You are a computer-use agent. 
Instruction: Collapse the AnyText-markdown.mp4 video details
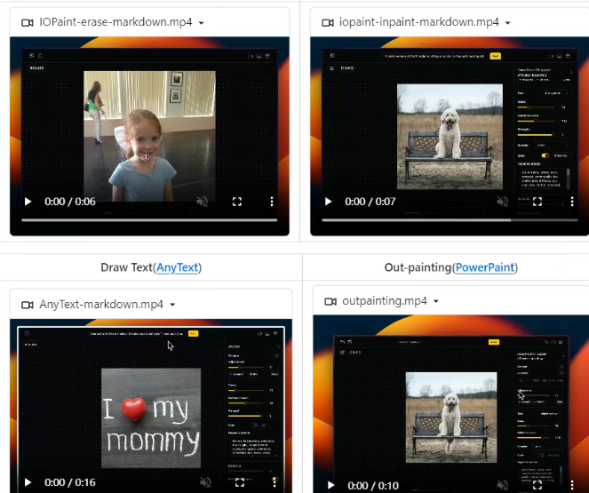[172, 305]
